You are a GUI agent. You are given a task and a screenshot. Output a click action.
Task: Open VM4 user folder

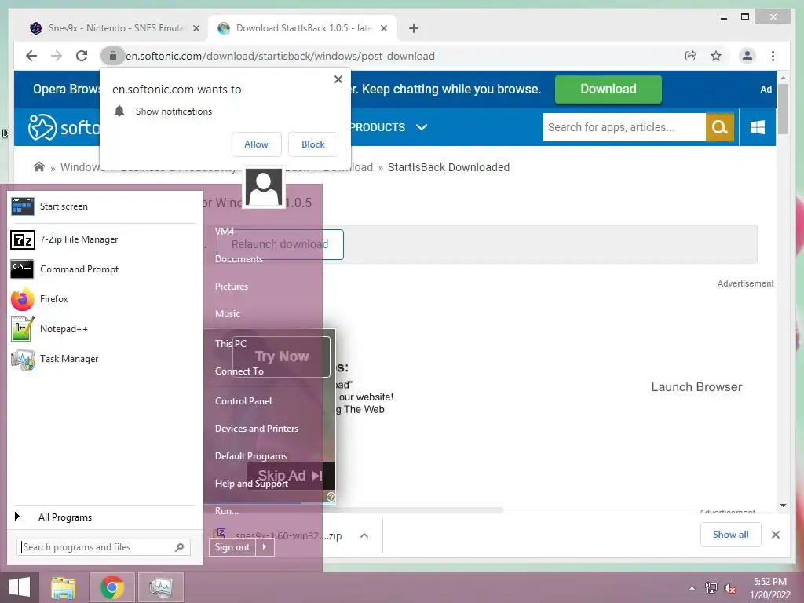click(224, 232)
